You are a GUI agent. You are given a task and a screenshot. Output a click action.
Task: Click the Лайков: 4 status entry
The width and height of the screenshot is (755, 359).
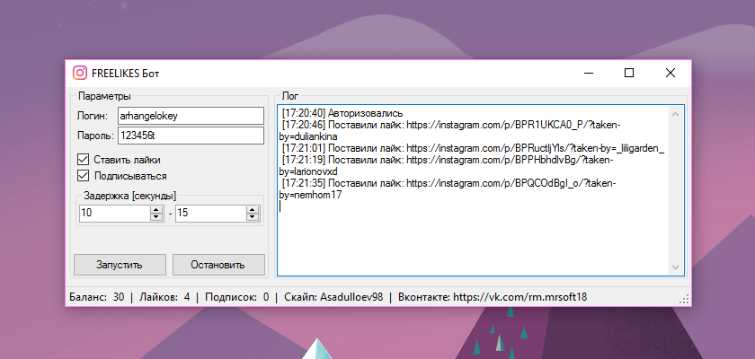pos(164,297)
